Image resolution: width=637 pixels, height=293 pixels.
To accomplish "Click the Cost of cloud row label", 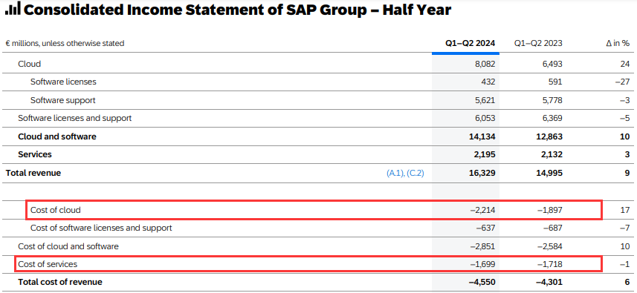I will [56, 210].
